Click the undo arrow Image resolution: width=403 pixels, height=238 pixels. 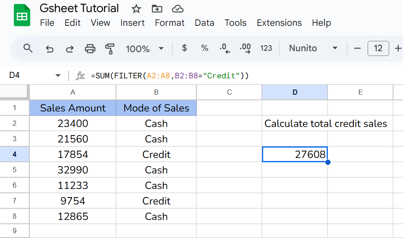click(50, 49)
